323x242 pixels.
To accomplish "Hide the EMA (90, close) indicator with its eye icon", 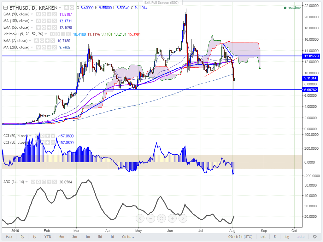I will coord(38,14).
